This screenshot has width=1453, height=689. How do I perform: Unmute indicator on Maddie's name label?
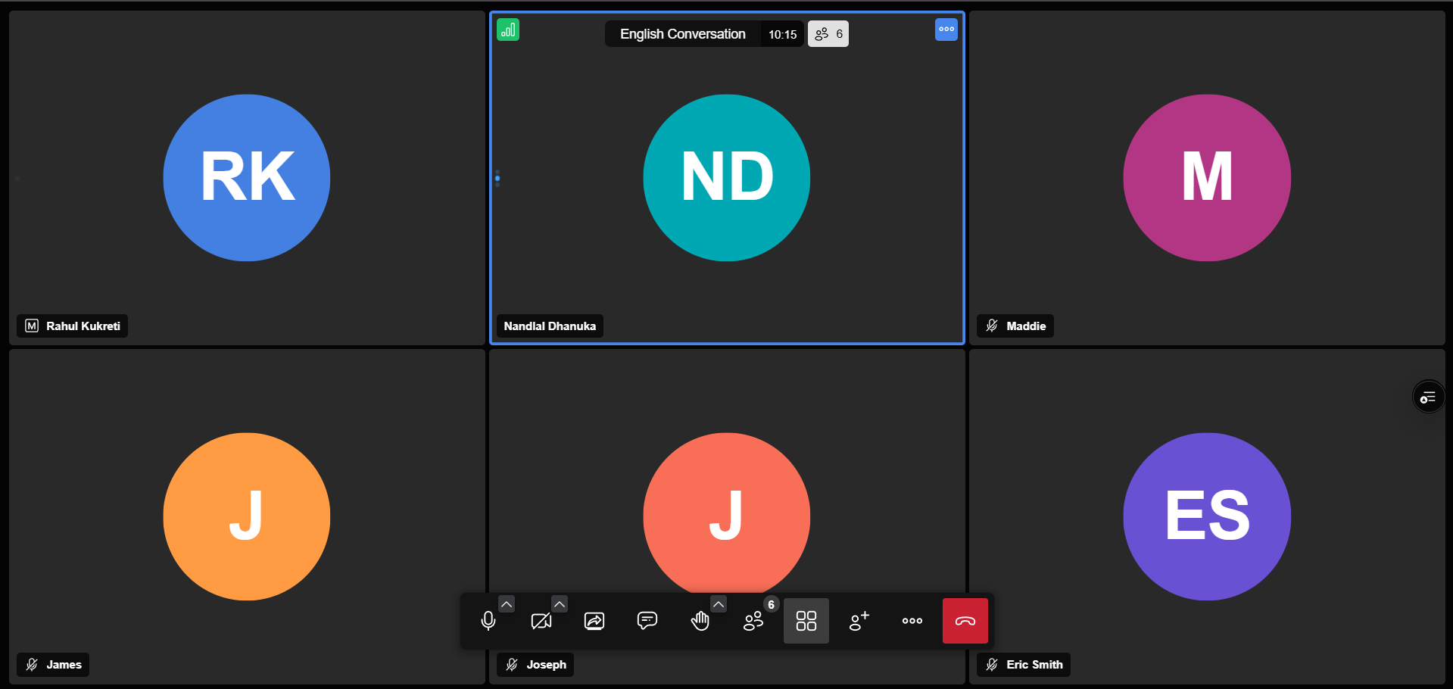[x=992, y=326]
